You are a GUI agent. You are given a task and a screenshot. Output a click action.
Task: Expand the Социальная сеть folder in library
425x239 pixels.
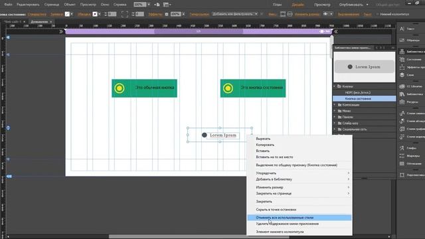[335, 129]
